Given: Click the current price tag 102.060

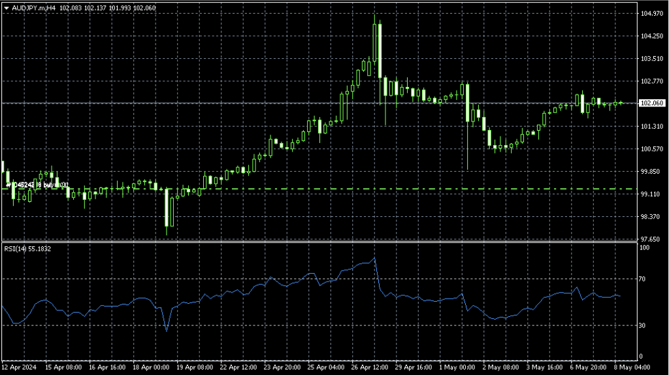Looking at the screenshot, I should 653,103.
